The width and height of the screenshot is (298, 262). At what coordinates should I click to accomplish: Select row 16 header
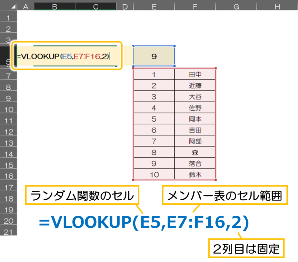(8, 176)
